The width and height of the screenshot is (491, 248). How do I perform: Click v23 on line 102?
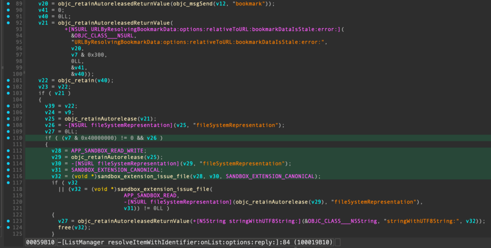pyautogui.click(x=44, y=87)
